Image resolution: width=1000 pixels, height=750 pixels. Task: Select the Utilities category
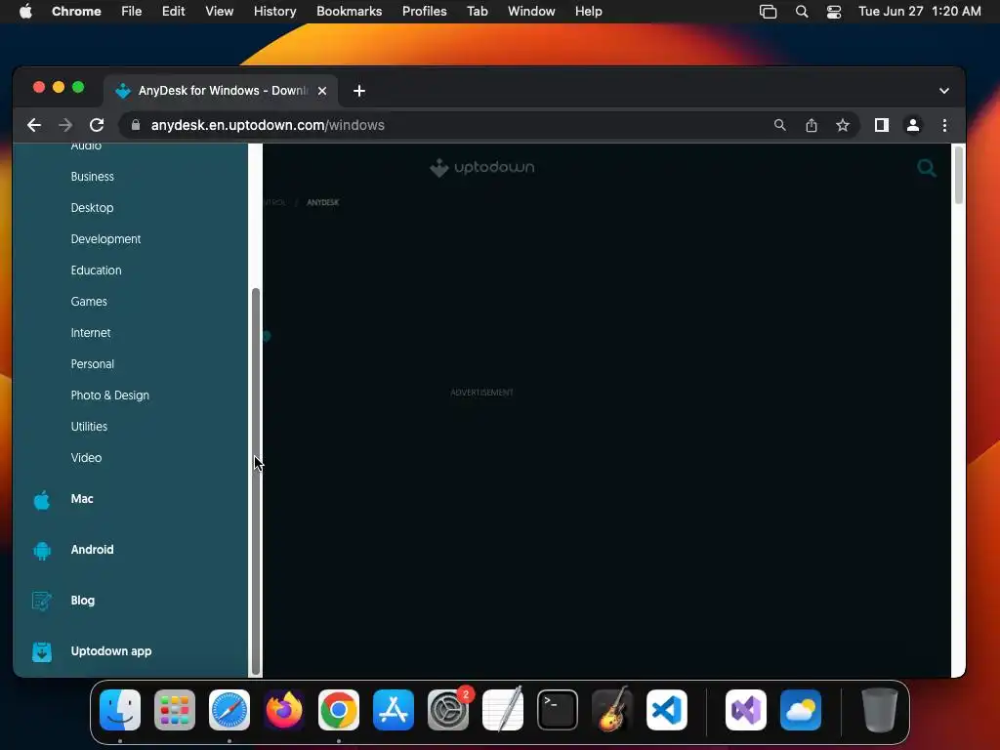(x=89, y=427)
